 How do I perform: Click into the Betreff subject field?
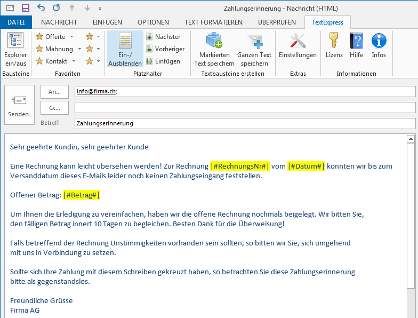pos(244,123)
